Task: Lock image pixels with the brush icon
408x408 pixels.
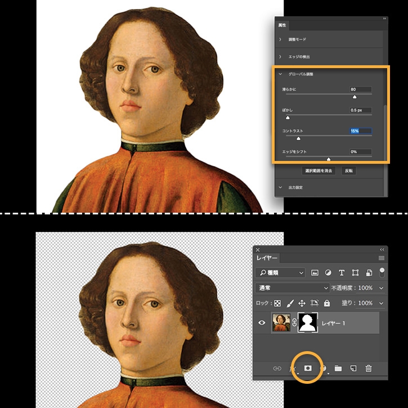Action: [290, 303]
